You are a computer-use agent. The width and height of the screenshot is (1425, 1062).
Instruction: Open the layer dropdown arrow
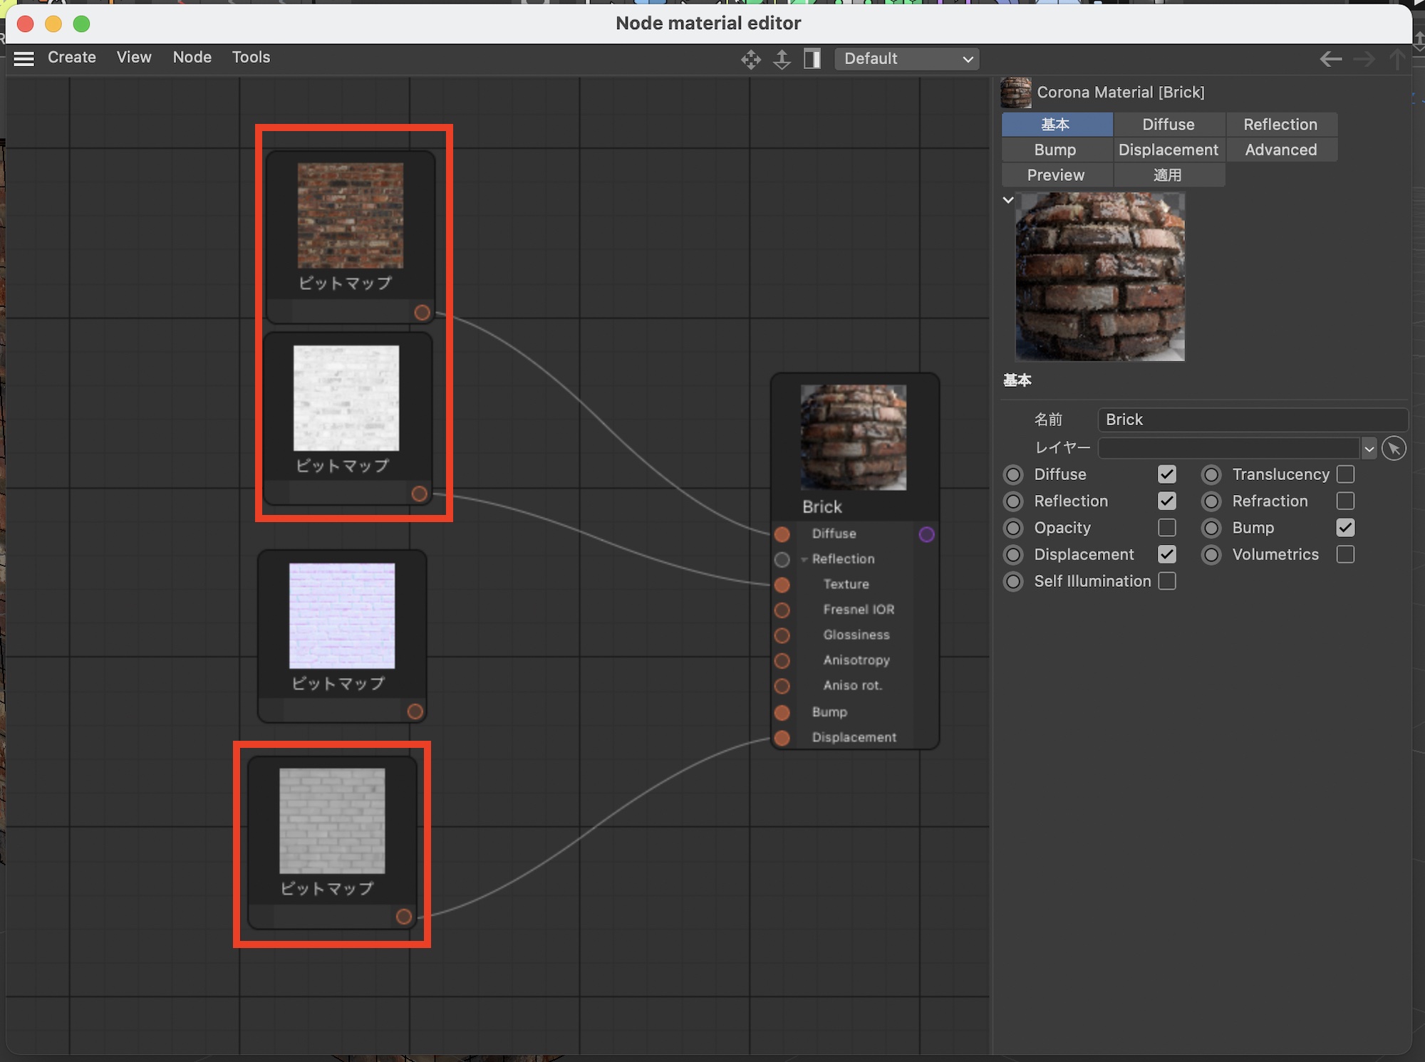(x=1369, y=449)
